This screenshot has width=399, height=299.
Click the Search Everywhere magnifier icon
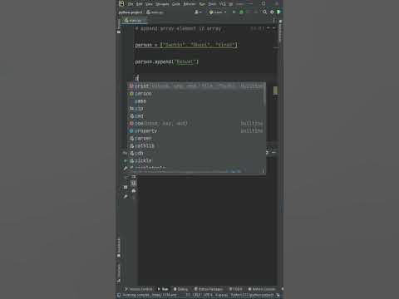pos(264,12)
